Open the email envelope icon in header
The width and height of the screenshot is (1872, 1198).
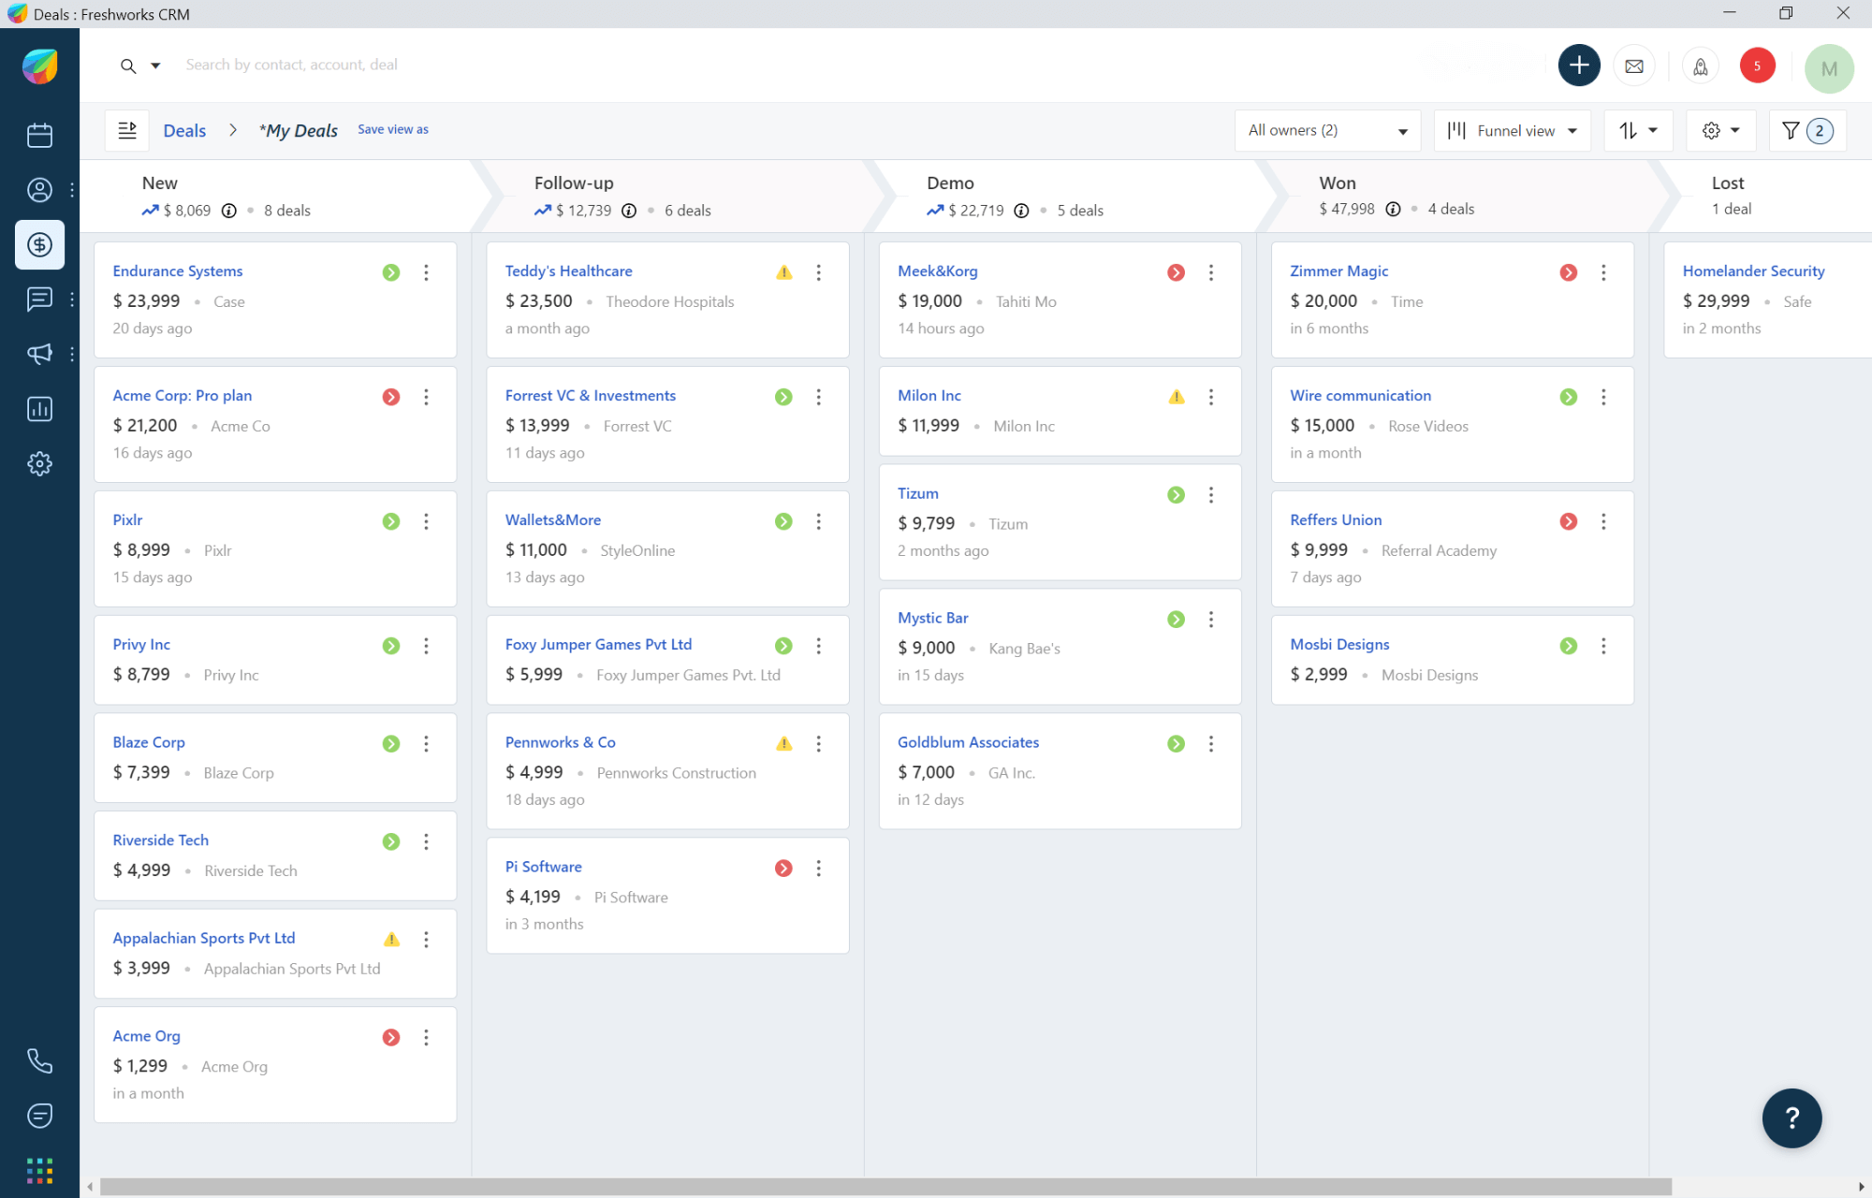pyautogui.click(x=1634, y=66)
